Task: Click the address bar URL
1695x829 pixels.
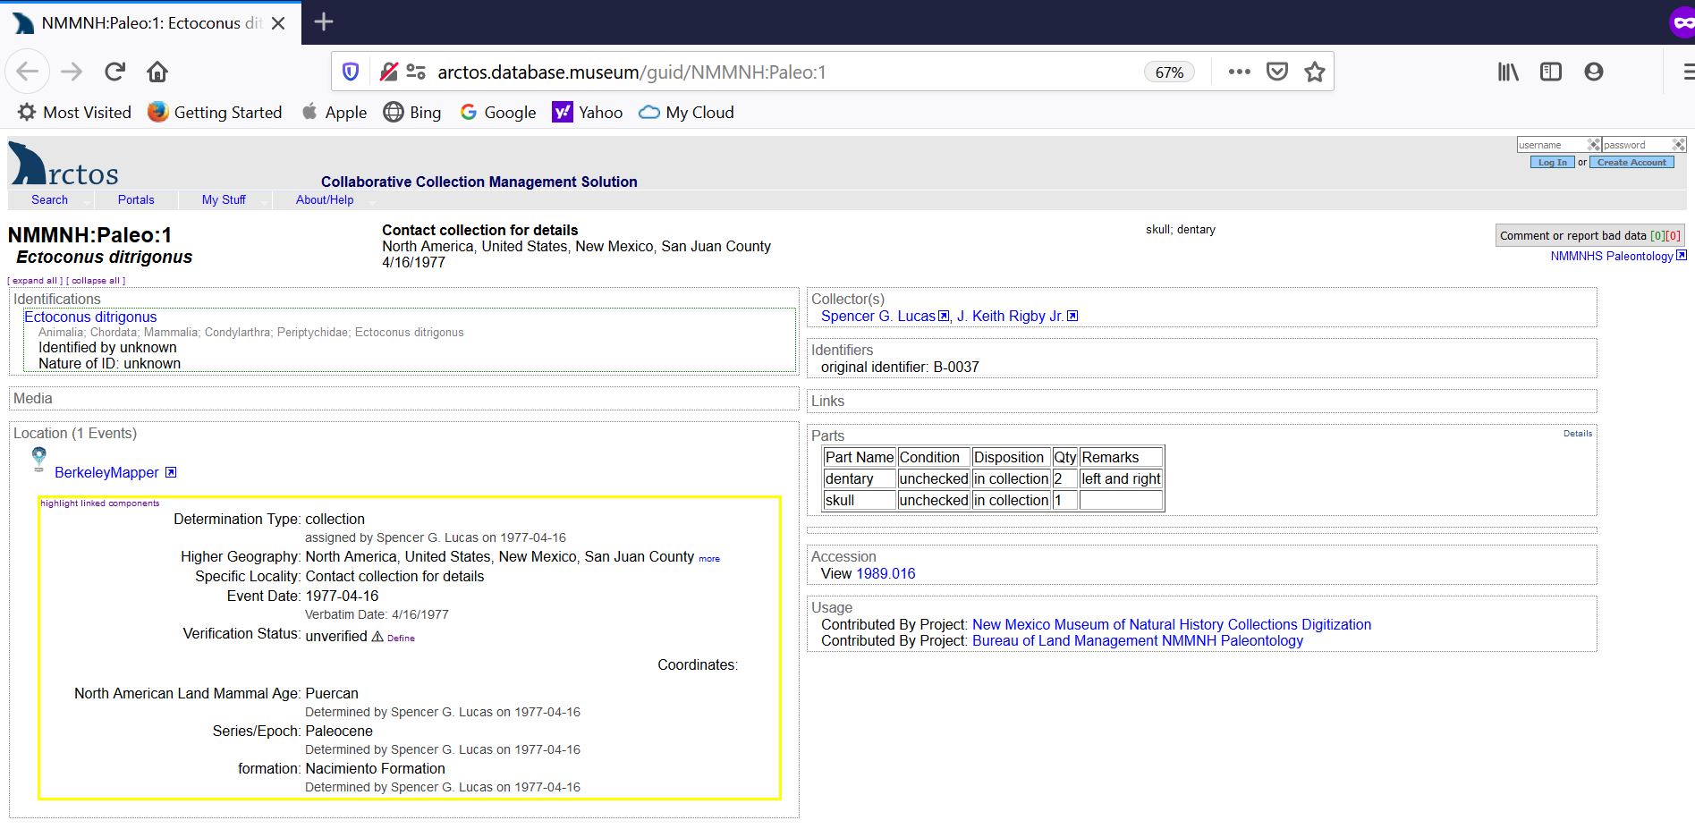Action: [x=631, y=72]
